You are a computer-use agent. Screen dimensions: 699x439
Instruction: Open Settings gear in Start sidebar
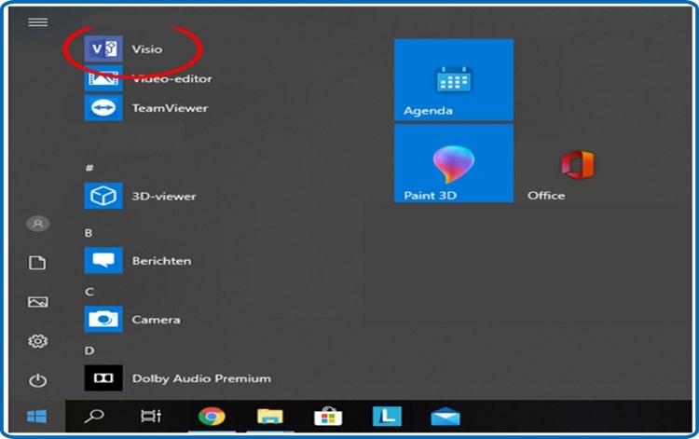38,341
